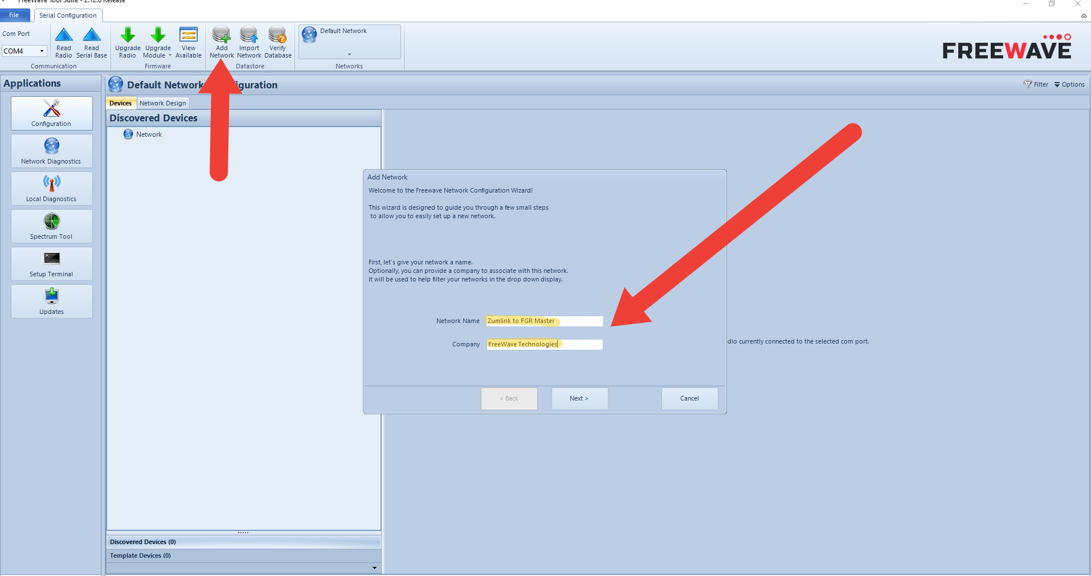Viewport: 1091px width, 576px height.
Task: Launch the Spectrum Tool
Action: 51,226
